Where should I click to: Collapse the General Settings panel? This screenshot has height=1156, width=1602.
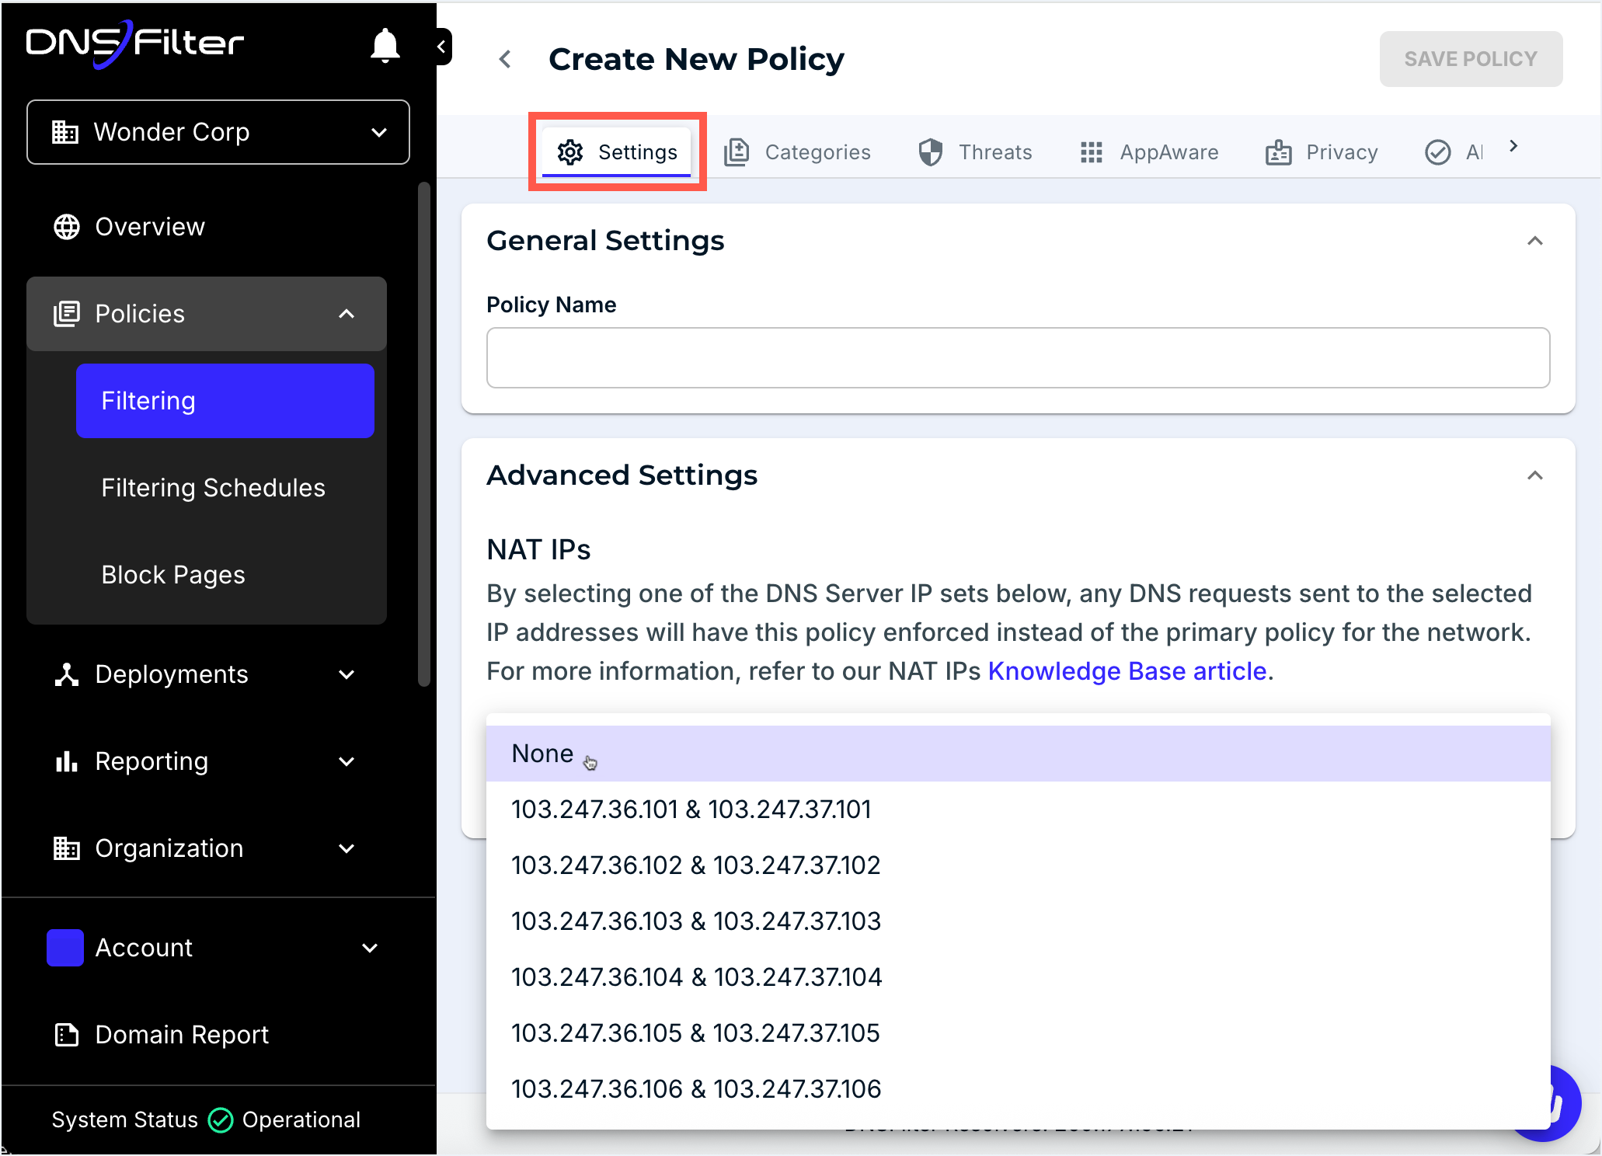click(1534, 241)
